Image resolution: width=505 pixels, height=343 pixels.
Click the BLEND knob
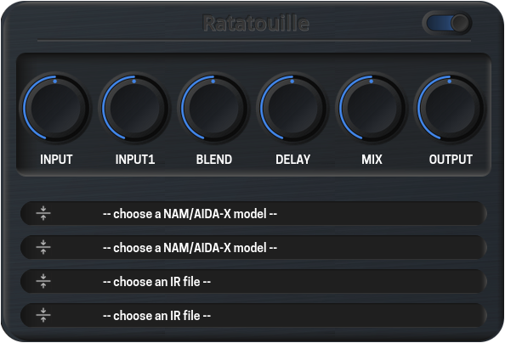tap(214, 108)
